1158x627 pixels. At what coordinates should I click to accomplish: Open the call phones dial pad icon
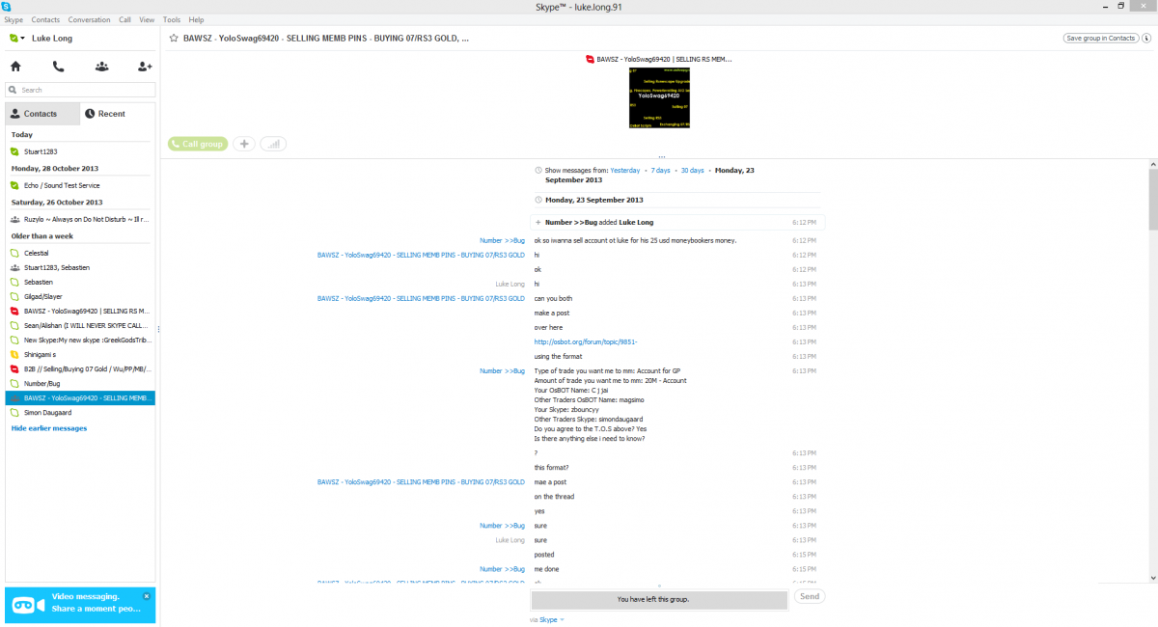click(59, 67)
